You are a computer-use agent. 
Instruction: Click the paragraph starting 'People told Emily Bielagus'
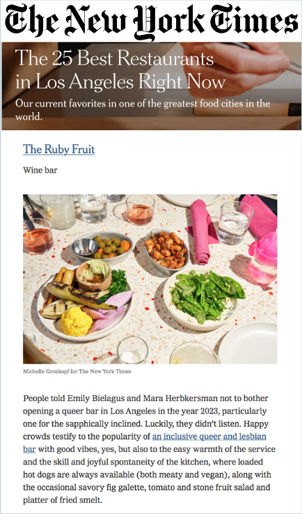click(x=149, y=449)
